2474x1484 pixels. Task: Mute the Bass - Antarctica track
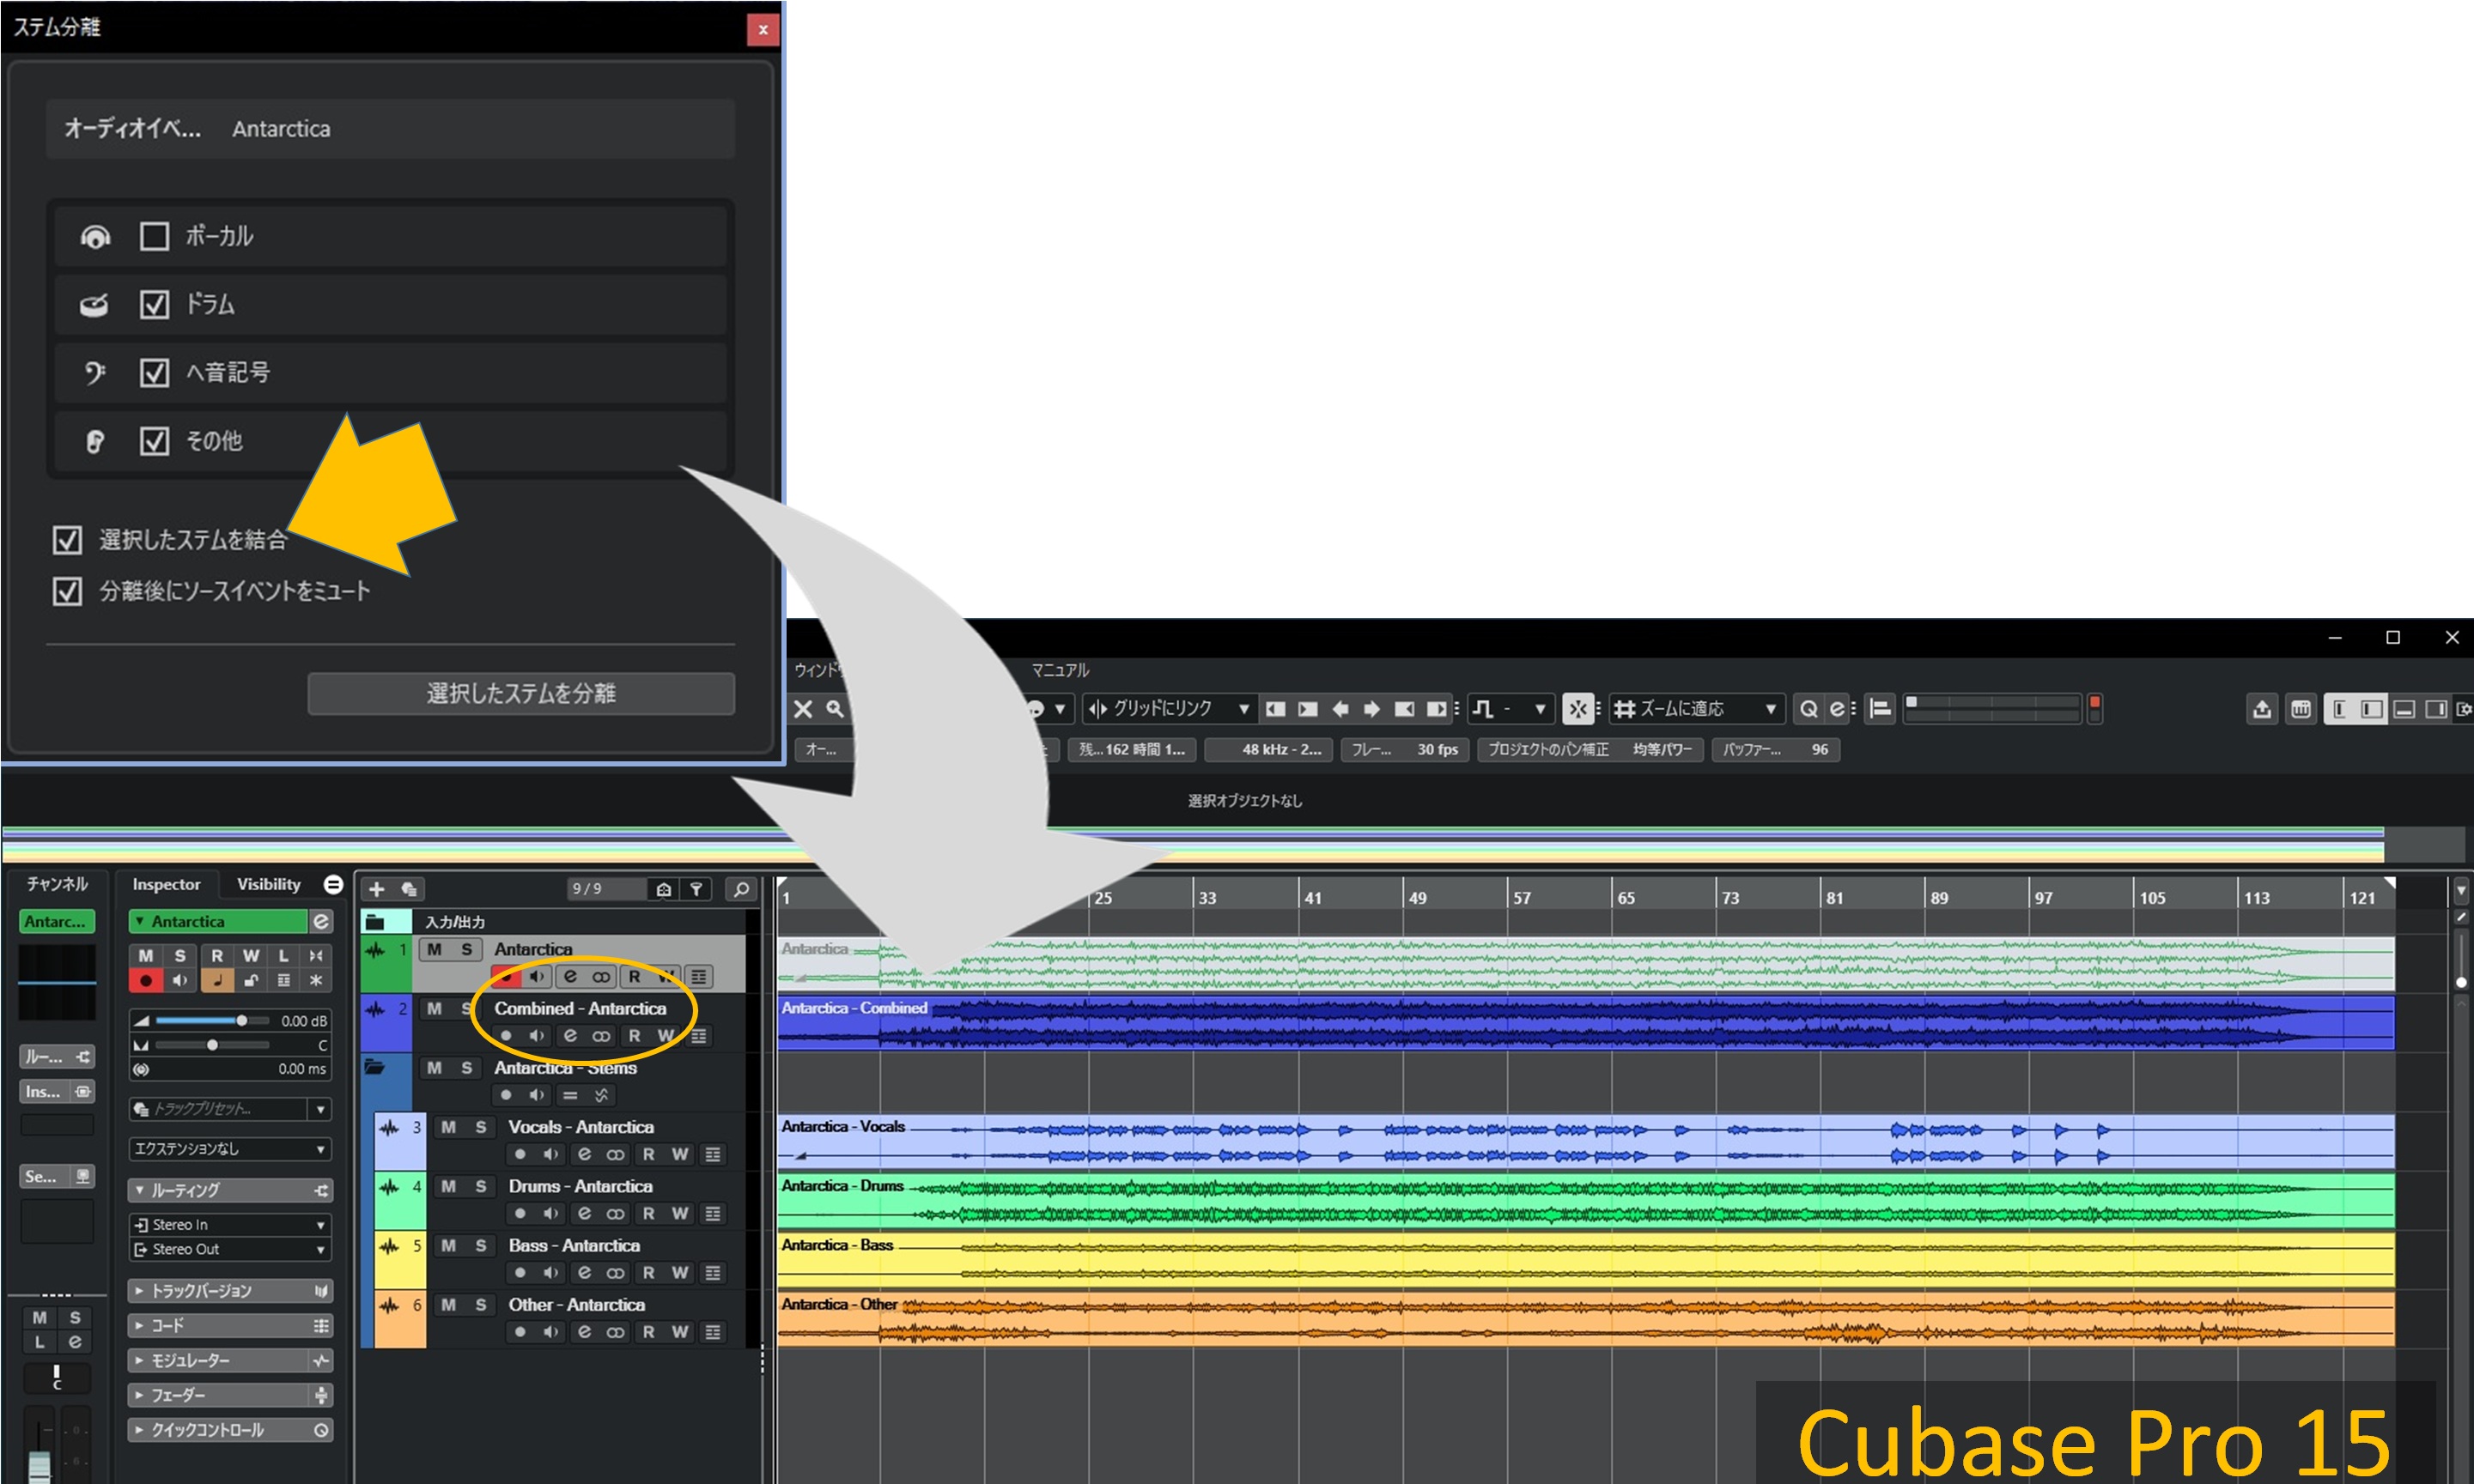pyautogui.click(x=448, y=1245)
